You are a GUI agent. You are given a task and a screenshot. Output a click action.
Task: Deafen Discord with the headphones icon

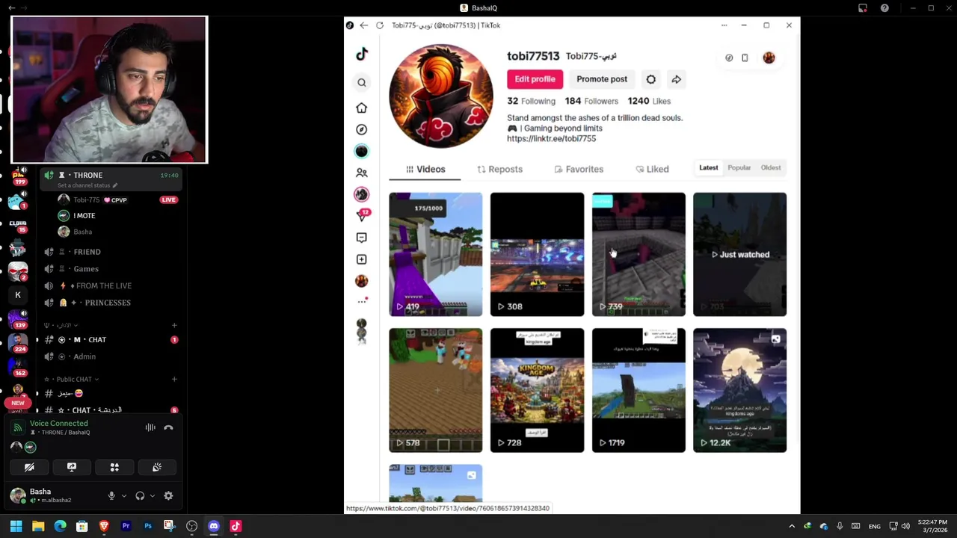click(x=140, y=495)
